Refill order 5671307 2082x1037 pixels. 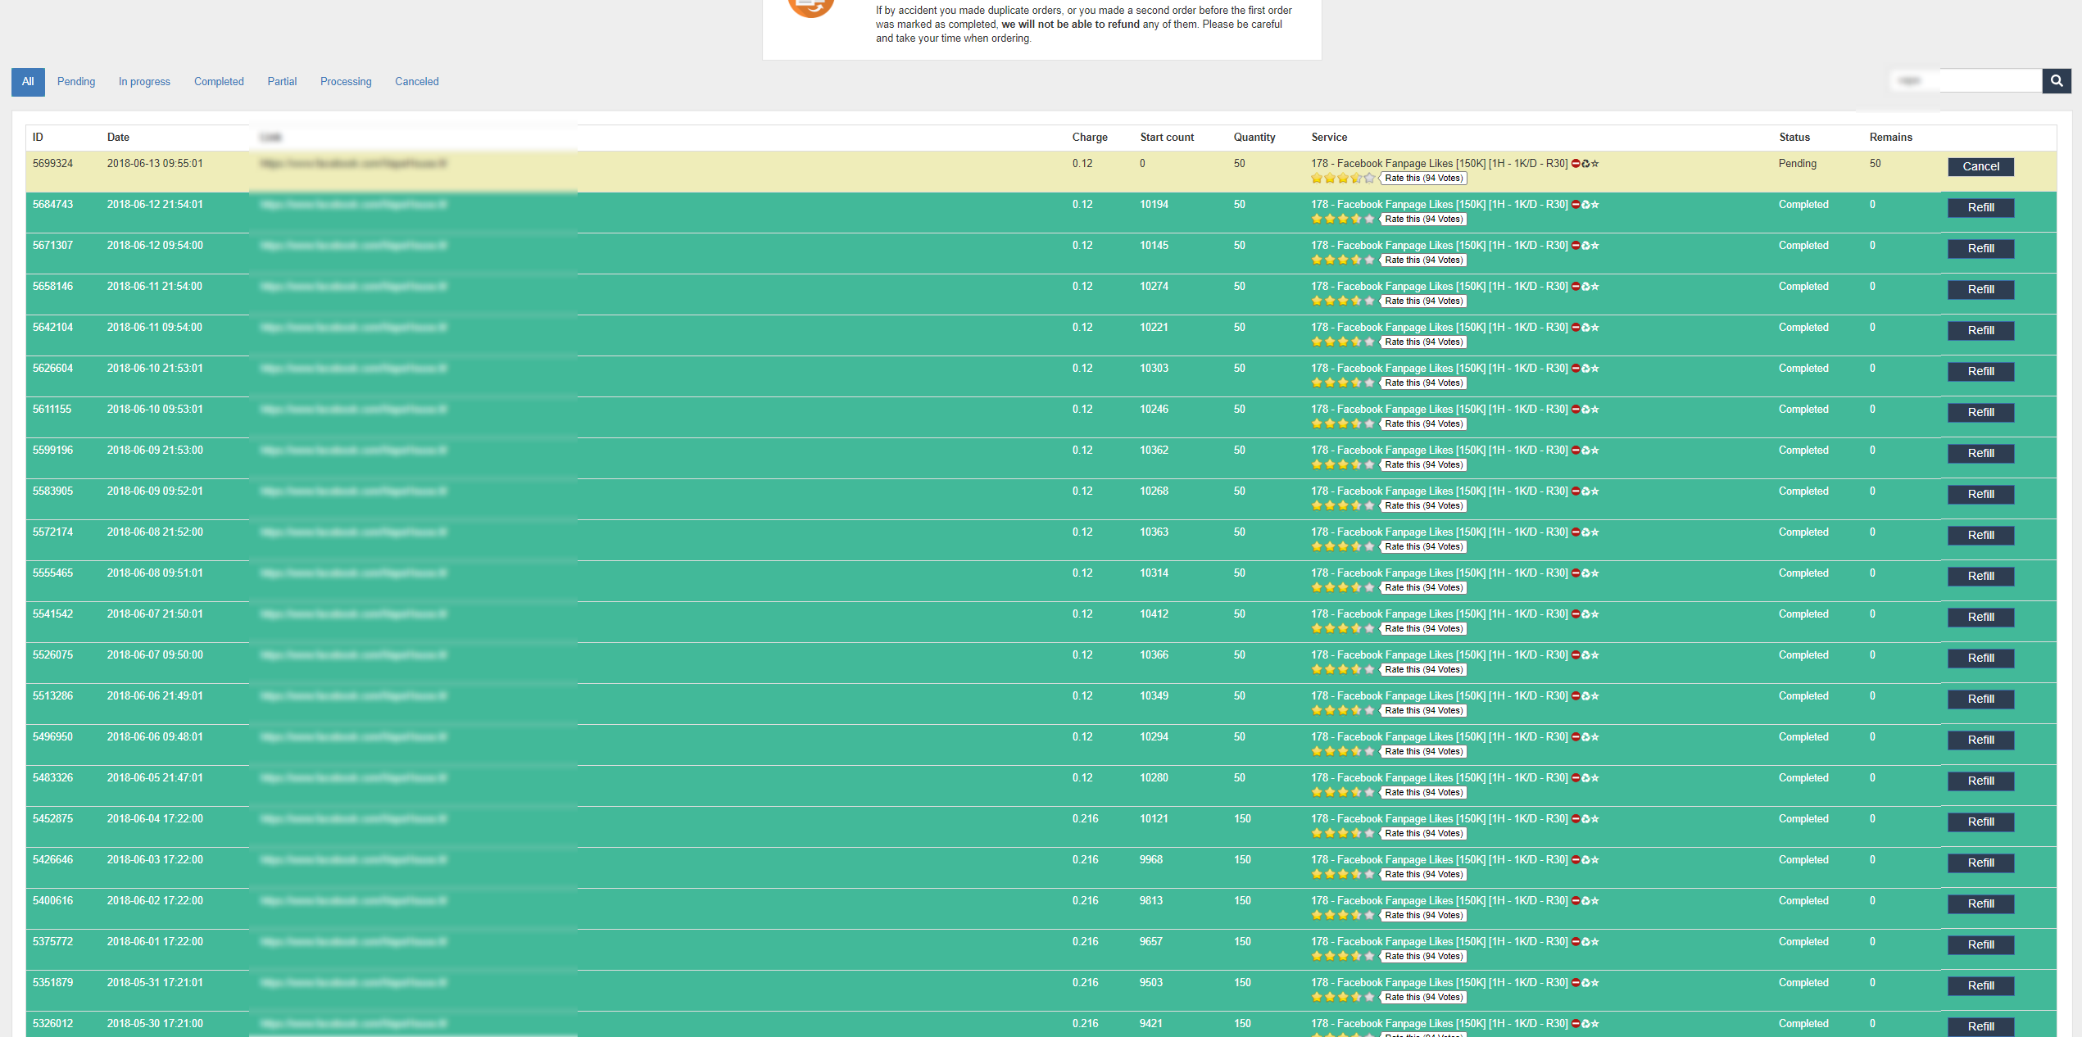point(1981,248)
